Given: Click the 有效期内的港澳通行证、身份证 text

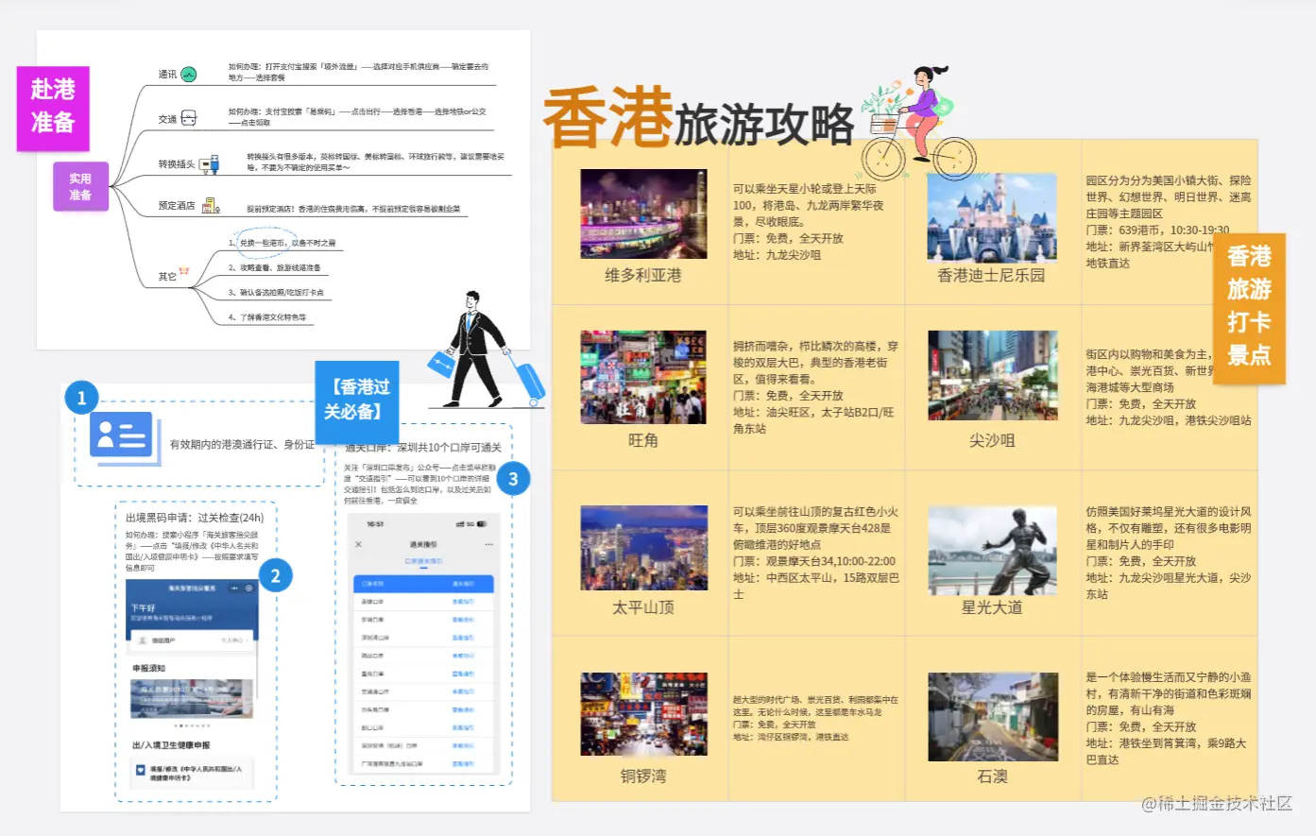Looking at the screenshot, I should coord(242,444).
